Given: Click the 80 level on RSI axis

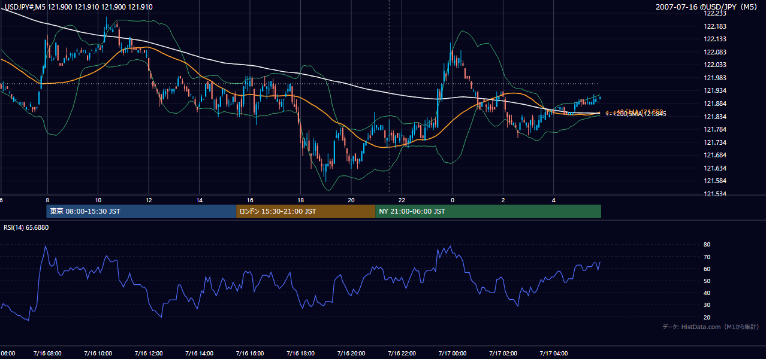Looking at the screenshot, I should pos(707,245).
